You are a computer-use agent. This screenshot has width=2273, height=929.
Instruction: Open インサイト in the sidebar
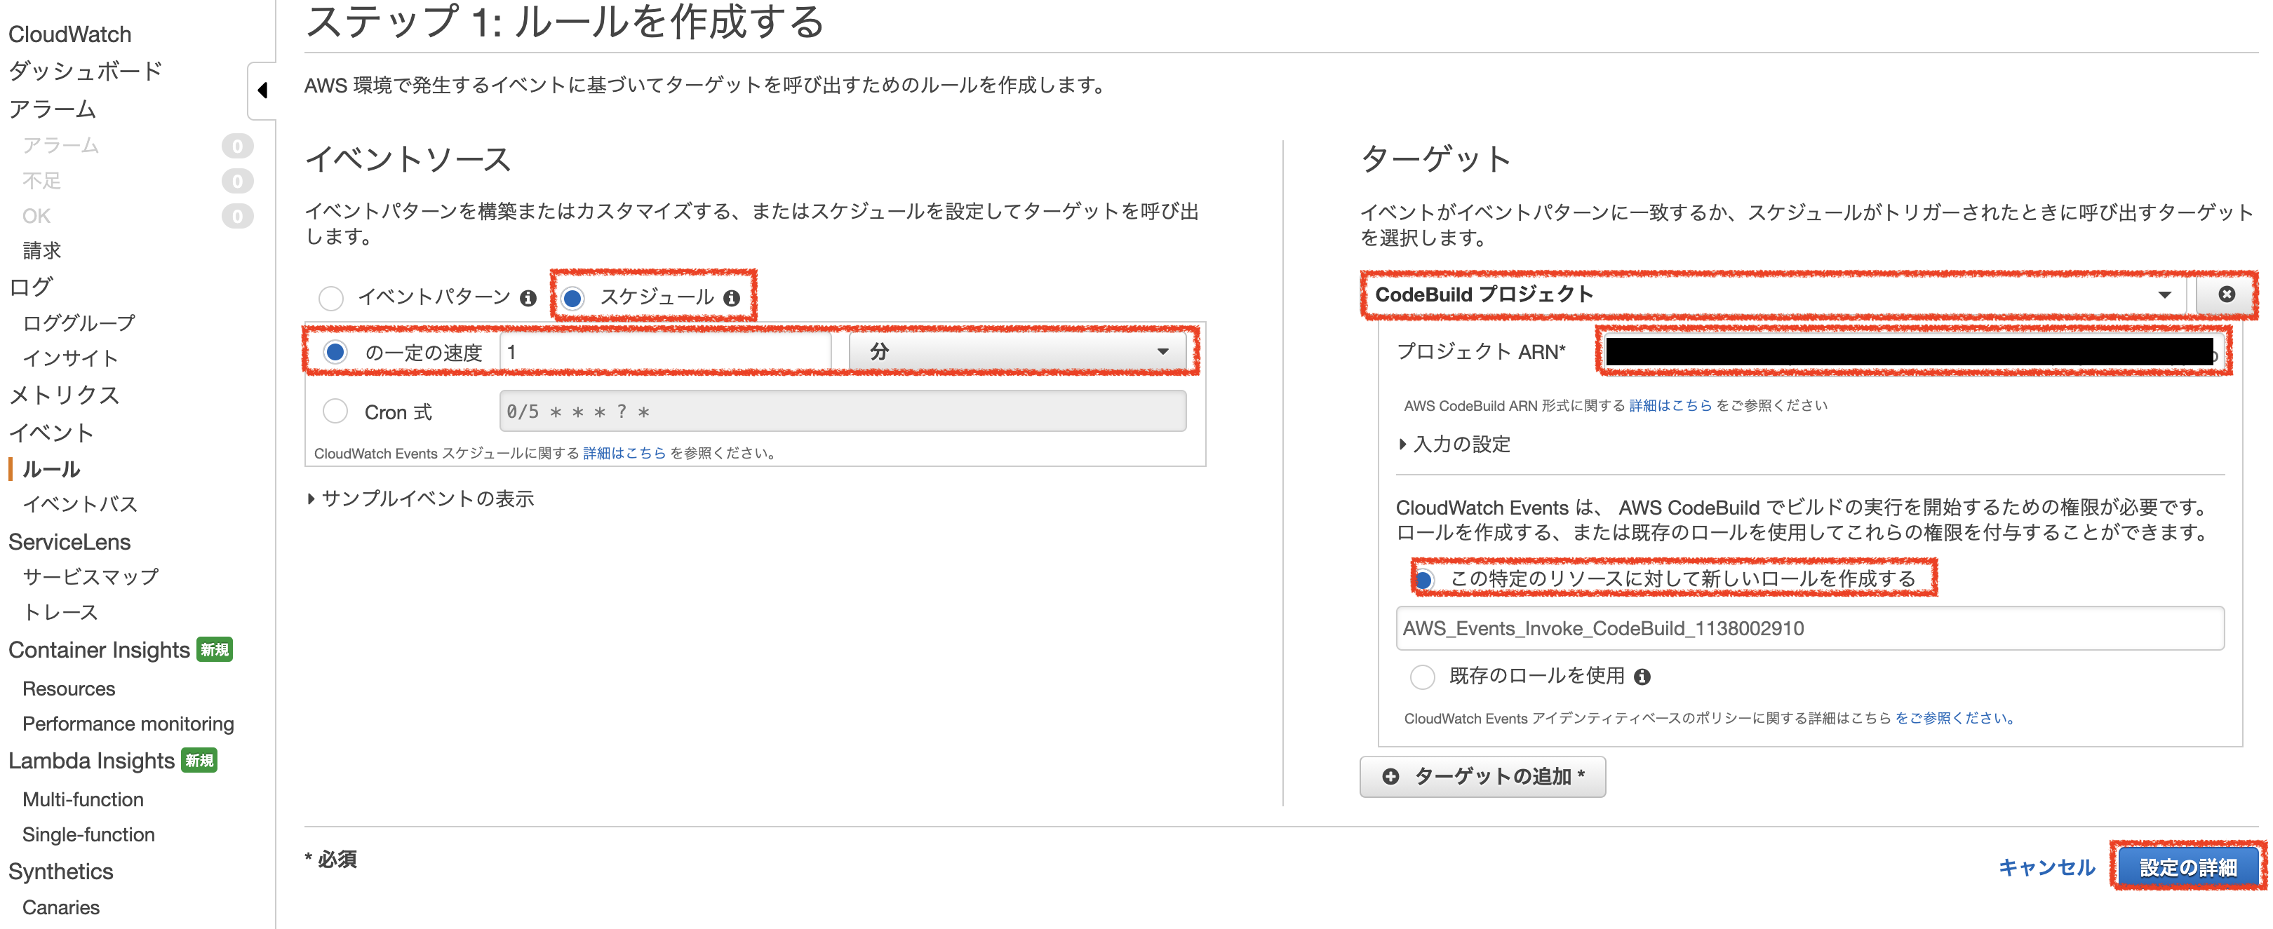pyautogui.click(x=69, y=358)
